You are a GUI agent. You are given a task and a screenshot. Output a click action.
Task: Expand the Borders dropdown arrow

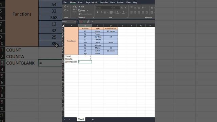114,13
